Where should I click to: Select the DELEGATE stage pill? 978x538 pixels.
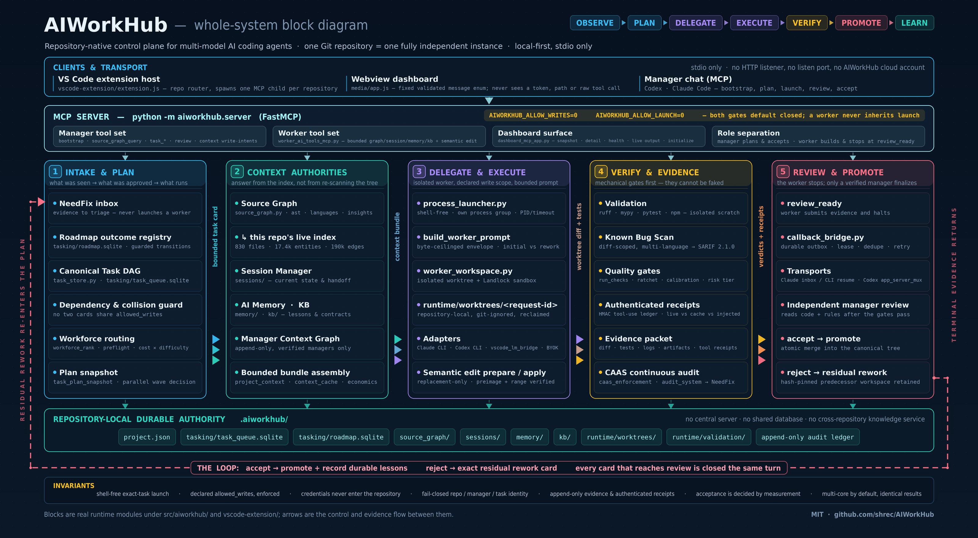[696, 23]
